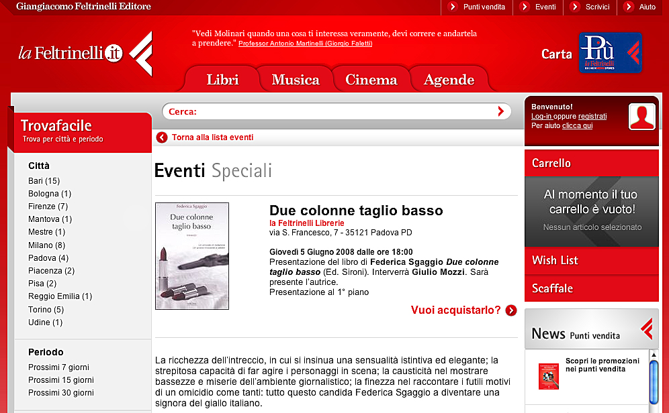This screenshot has width=669, height=413.
Task: Select Prossimi 7 giorni period
Action: [58, 367]
